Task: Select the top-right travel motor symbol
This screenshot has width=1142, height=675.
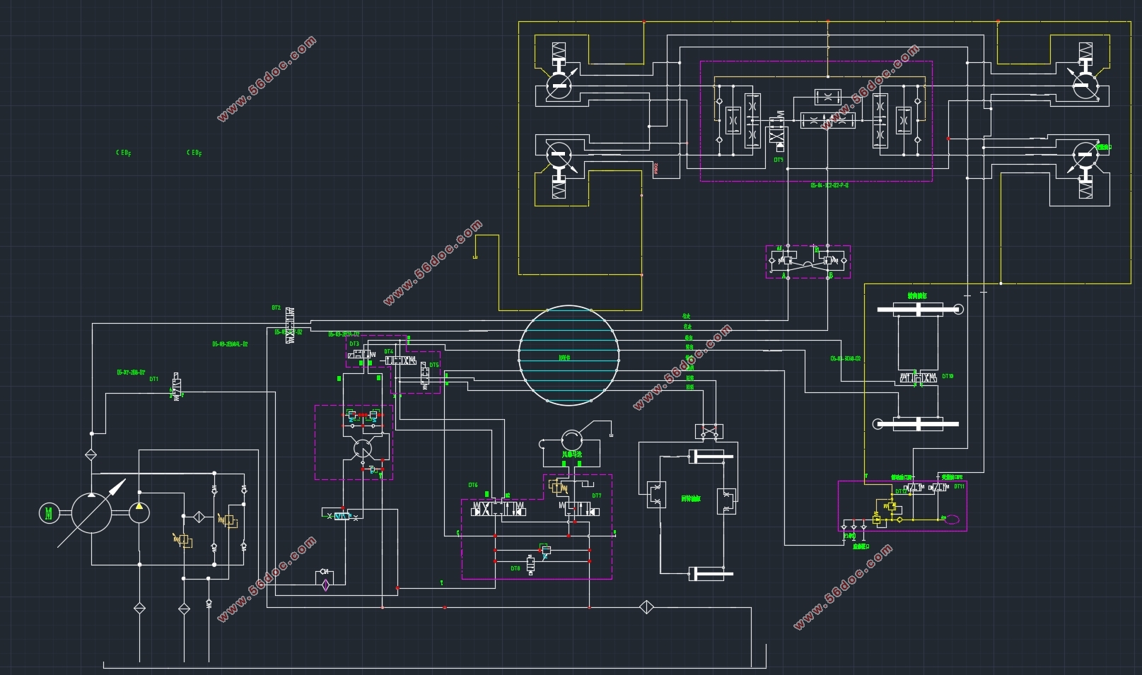Action: coord(1085,86)
